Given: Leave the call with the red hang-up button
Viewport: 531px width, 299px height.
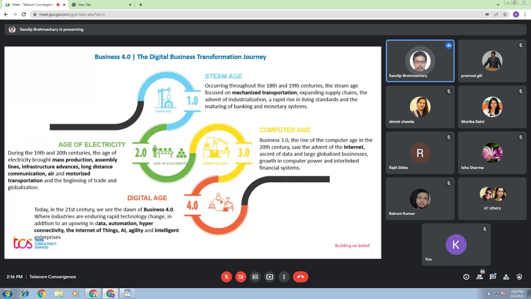Looking at the screenshot, I should [300, 277].
